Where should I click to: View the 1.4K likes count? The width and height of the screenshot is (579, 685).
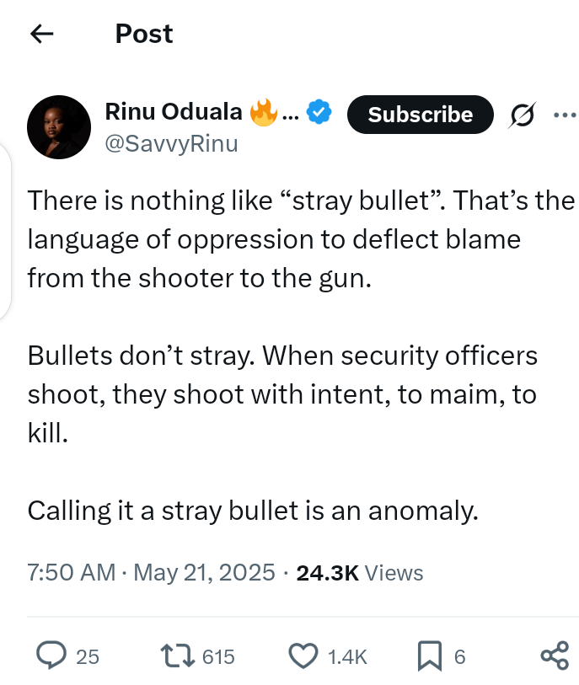(x=346, y=656)
